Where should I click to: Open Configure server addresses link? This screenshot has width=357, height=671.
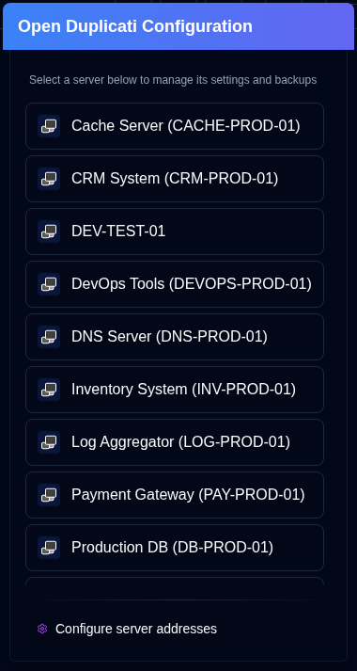(127, 629)
